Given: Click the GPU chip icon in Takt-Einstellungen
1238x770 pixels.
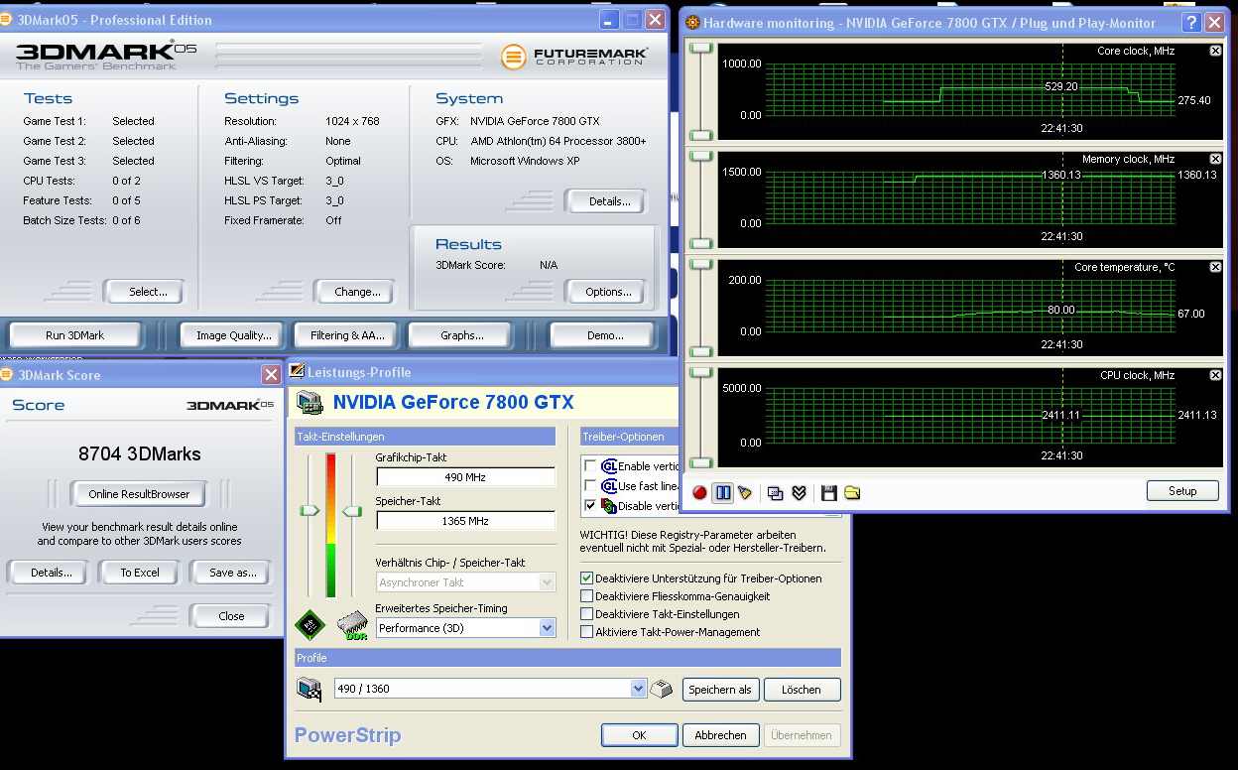Looking at the screenshot, I should coord(310,625).
